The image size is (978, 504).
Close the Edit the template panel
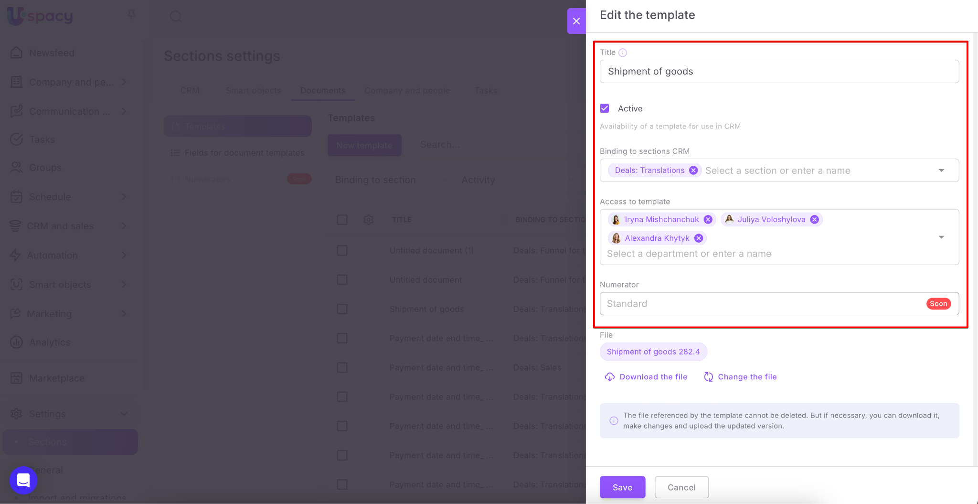(x=576, y=21)
